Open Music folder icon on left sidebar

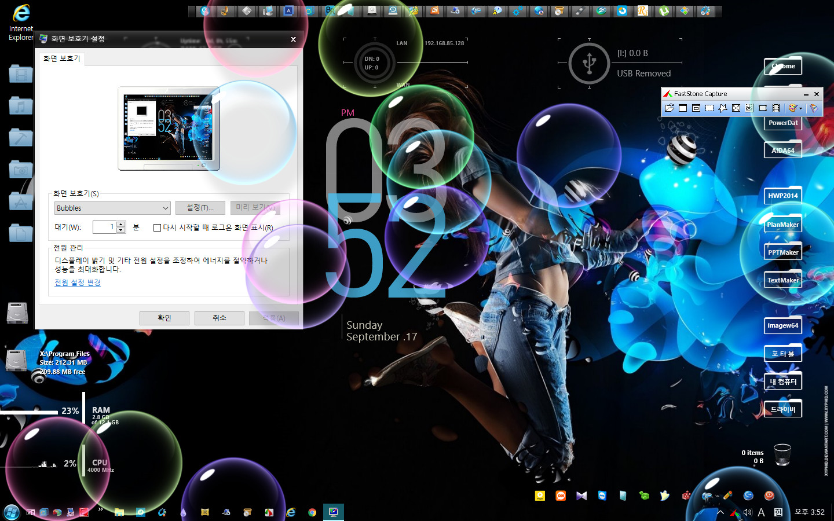coord(21,106)
